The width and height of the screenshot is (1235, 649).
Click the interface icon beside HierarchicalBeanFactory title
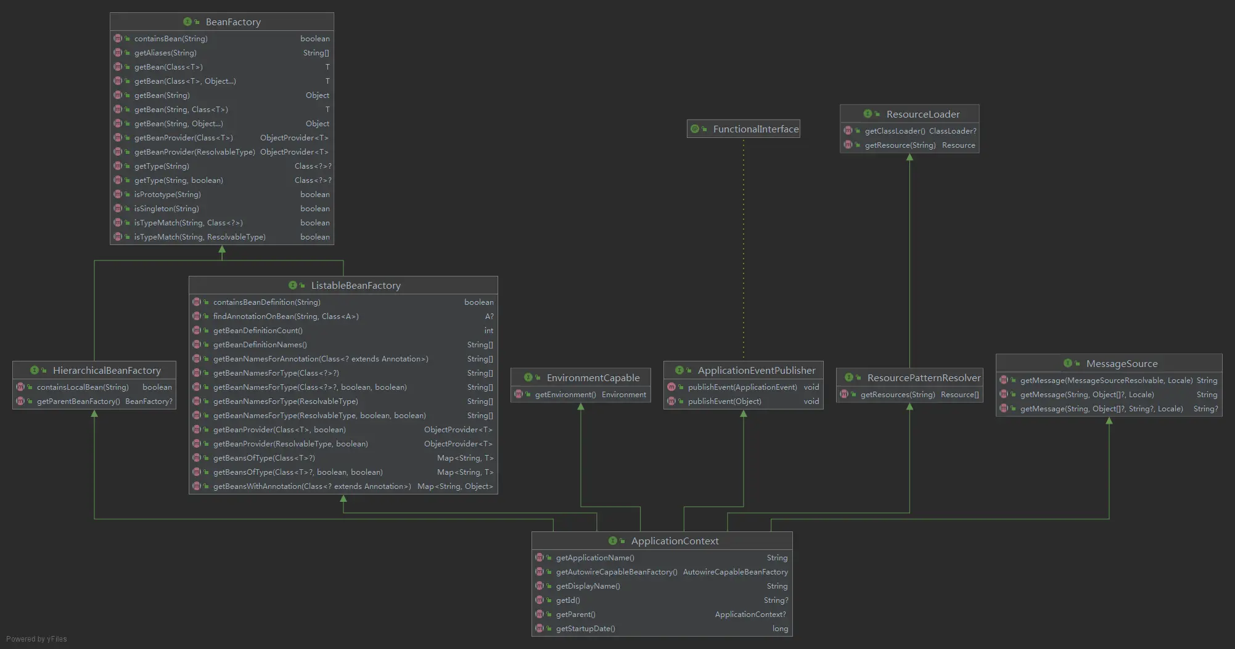35,370
